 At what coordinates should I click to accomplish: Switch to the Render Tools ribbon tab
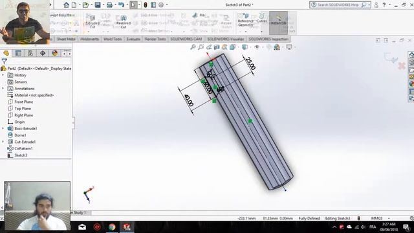click(x=155, y=39)
